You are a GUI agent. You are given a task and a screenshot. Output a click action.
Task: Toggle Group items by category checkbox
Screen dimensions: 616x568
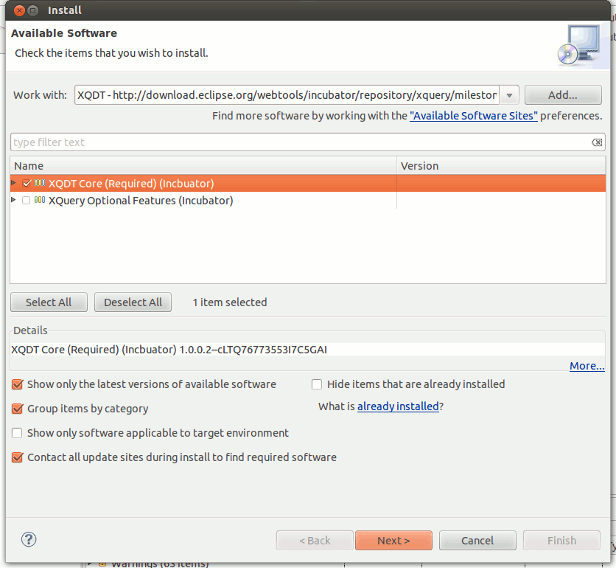[x=17, y=409]
